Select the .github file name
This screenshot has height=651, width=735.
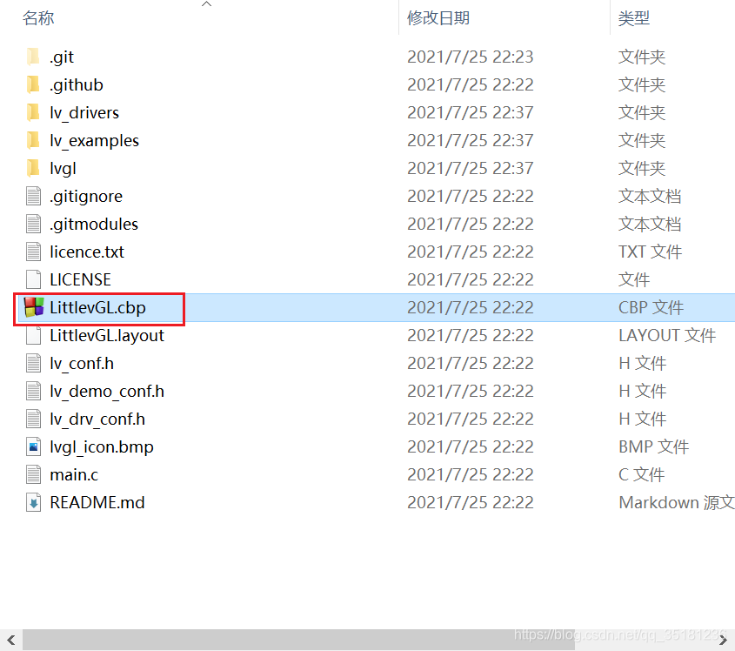point(77,85)
